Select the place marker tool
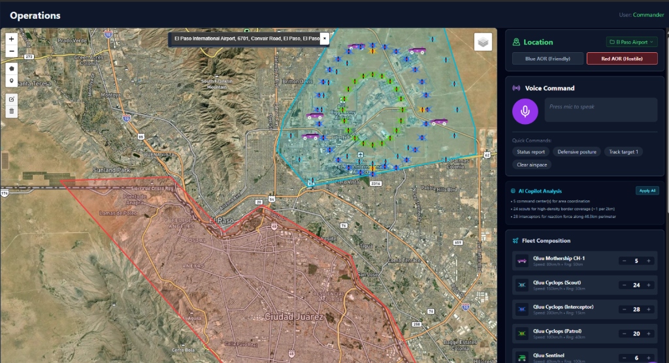669x363 pixels. pos(12,81)
